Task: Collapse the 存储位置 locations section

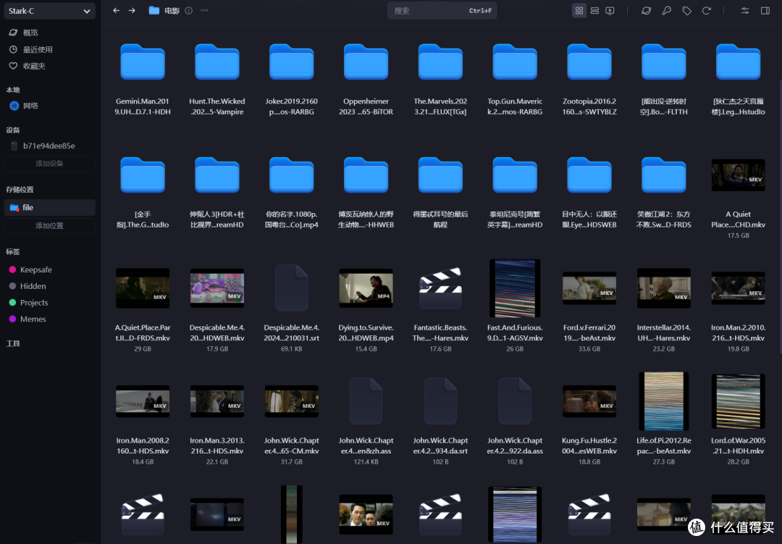Action: coord(20,190)
